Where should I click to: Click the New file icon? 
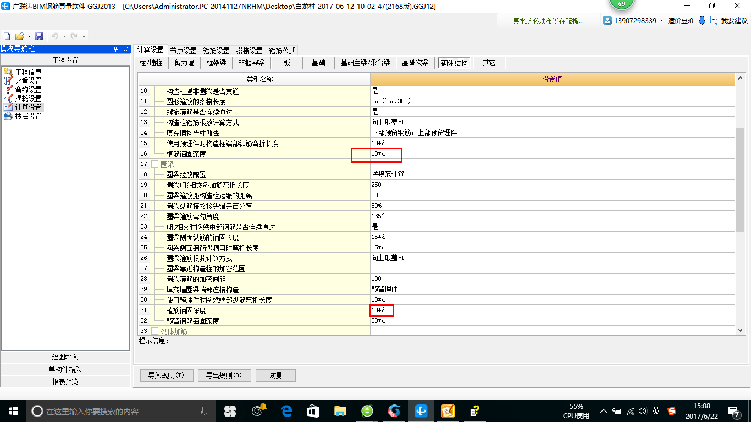click(7, 36)
